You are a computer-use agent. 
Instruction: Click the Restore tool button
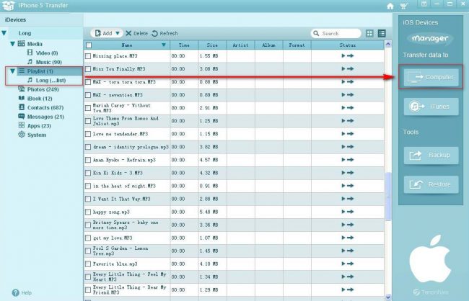point(431,184)
